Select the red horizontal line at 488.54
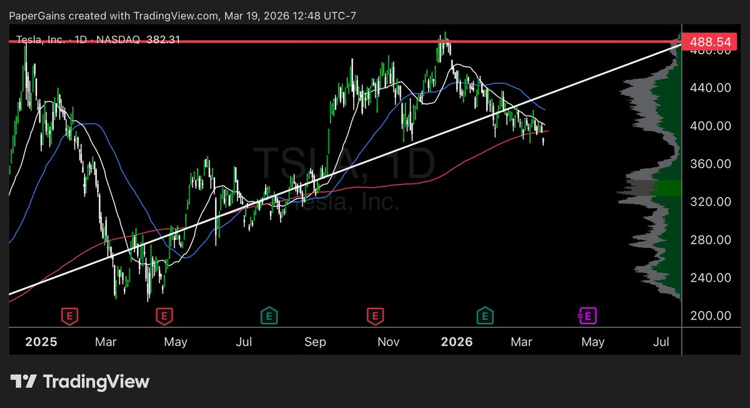 coord(344,42)
